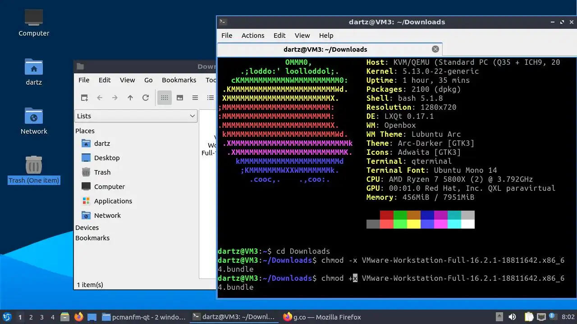This screenshot has width=577, height=324.
Task: Go forward in file manager toolbar
Action: point(115,98)
